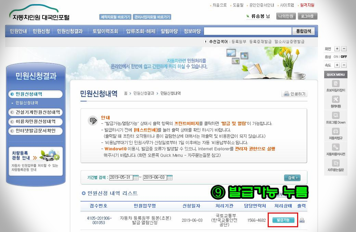Screen dimensions: 356x232
Task: Click the end date field 2019-06-03
Action: (x=155, y=177)
